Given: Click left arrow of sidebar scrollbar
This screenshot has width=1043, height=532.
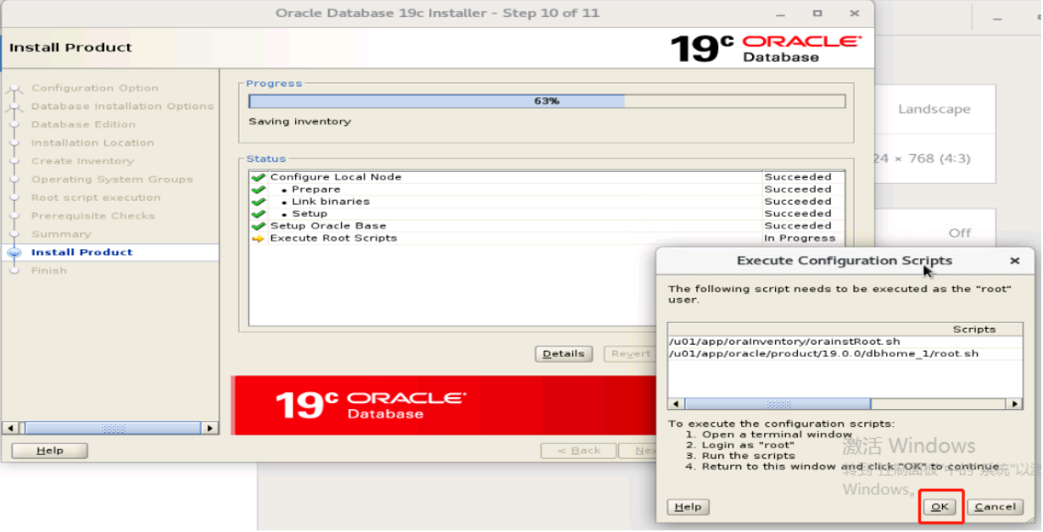Looking at the screenshot, I should [10, 429].
